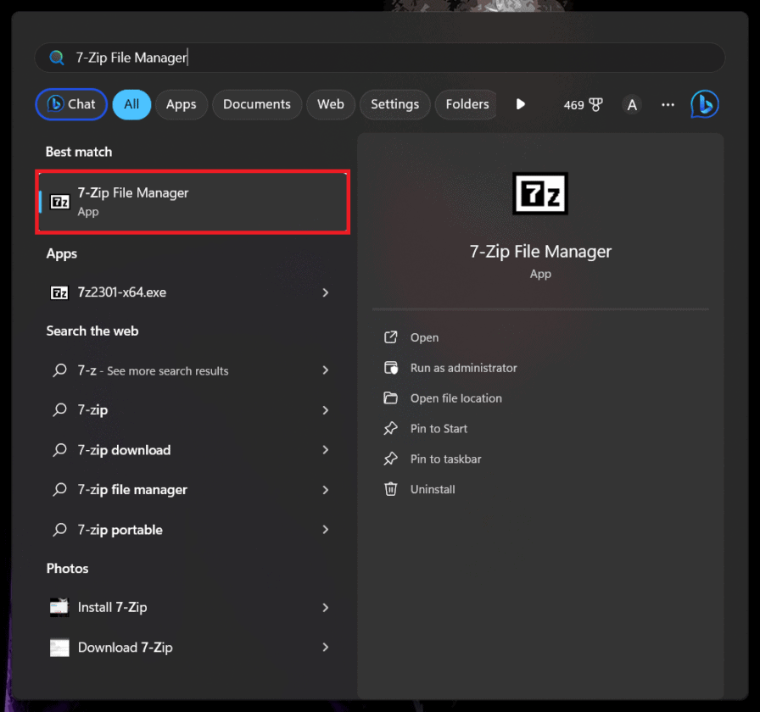Click the 7z2301-x64.exe file icon

click(x=59, y=292)
